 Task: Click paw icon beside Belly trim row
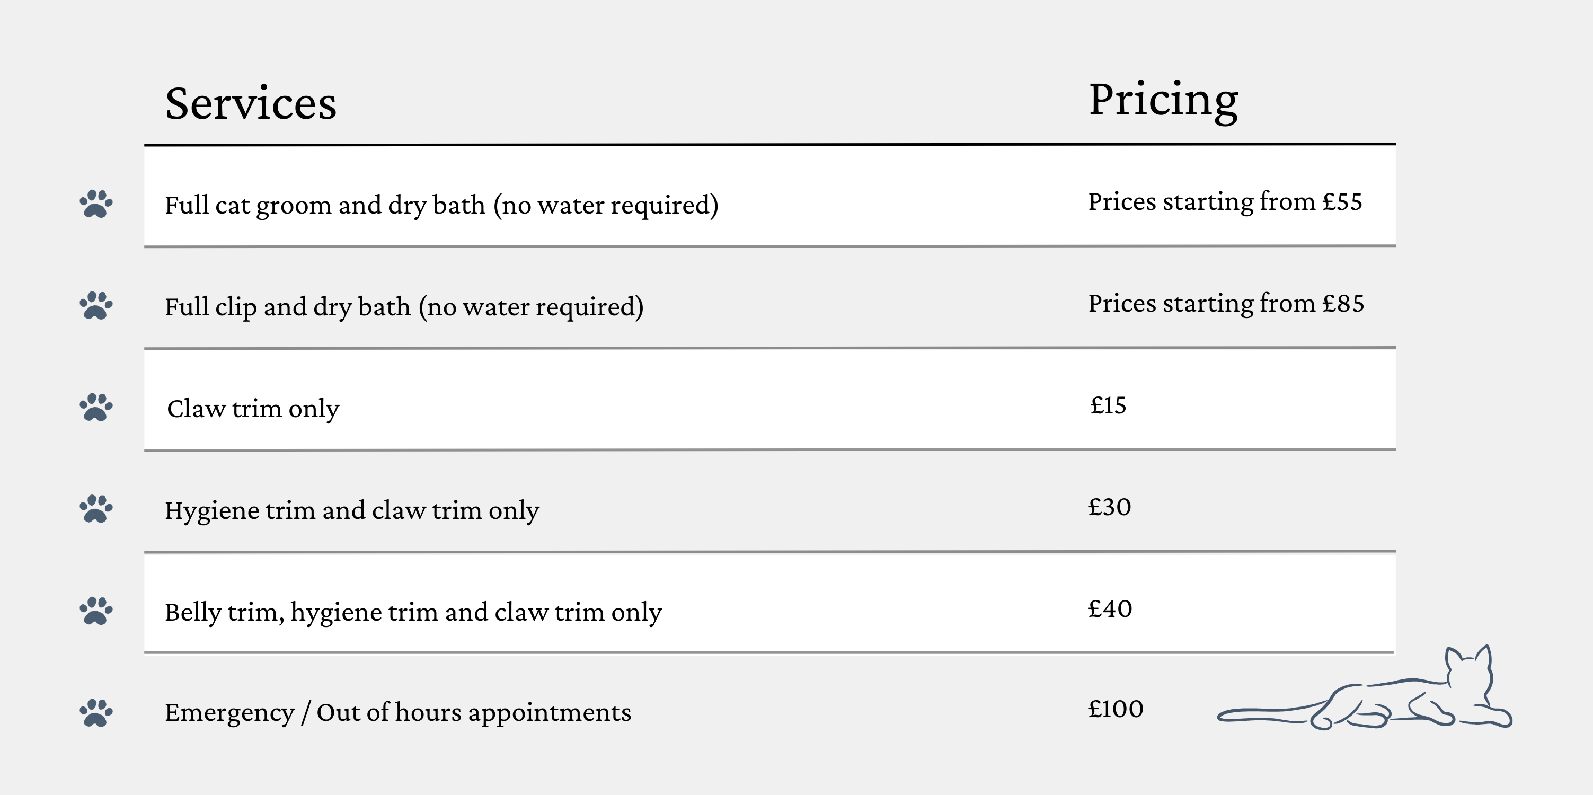[96, 611]
